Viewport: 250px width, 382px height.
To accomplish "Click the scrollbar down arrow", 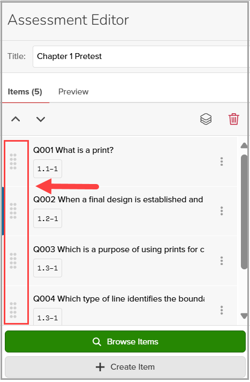I will coord(244,316).
